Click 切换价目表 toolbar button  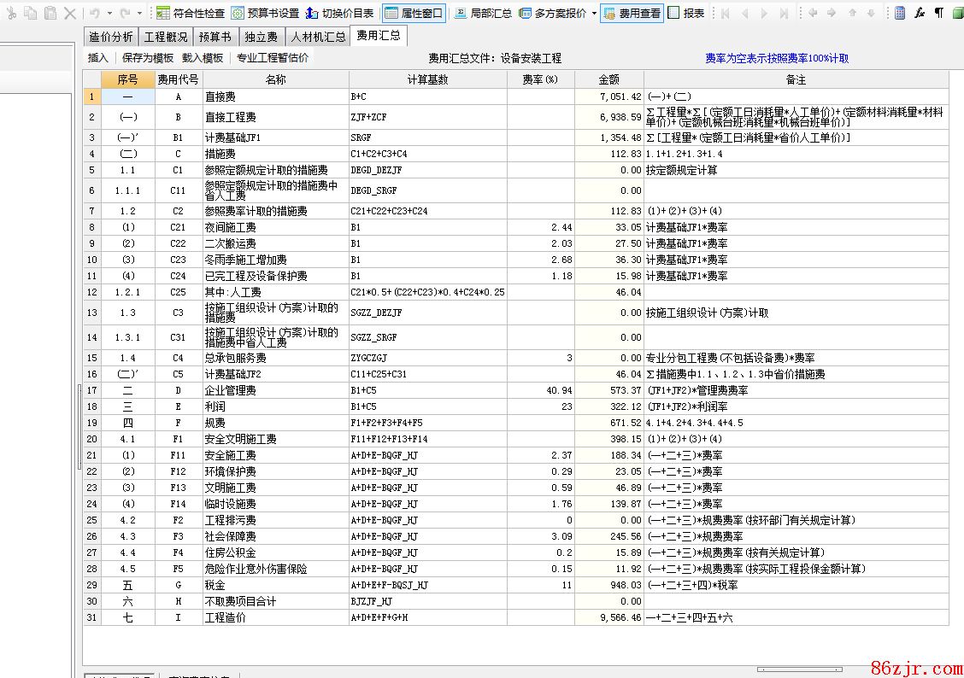pos(339,13)
